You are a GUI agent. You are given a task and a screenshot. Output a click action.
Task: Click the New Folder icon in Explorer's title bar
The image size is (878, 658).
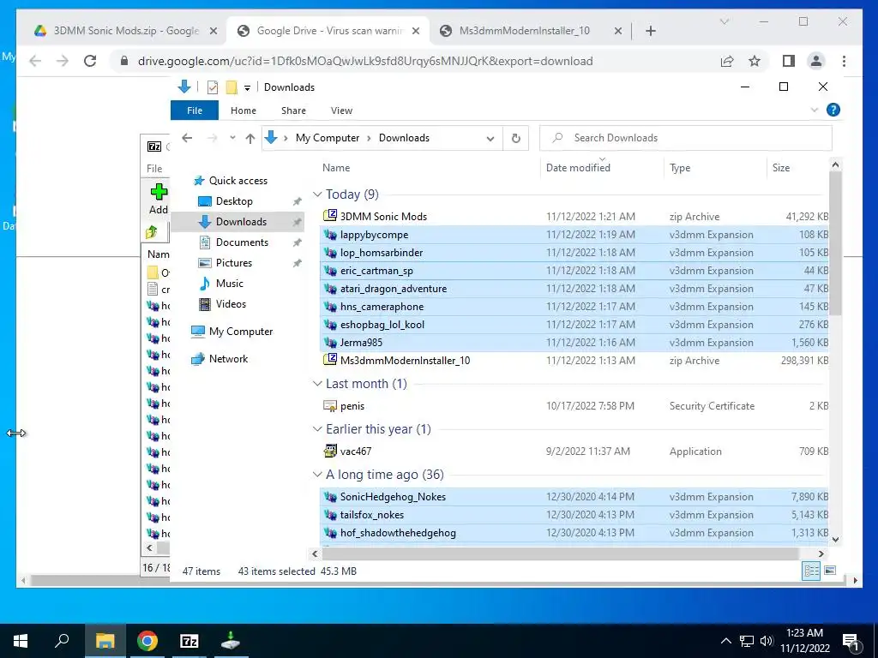(x=232, y=87)
